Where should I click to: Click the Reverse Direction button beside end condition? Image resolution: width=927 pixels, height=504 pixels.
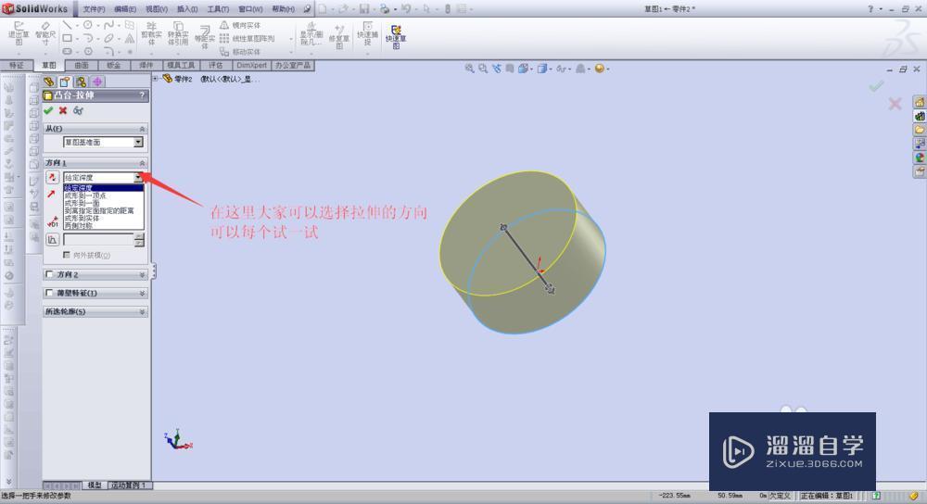point(52,177)
